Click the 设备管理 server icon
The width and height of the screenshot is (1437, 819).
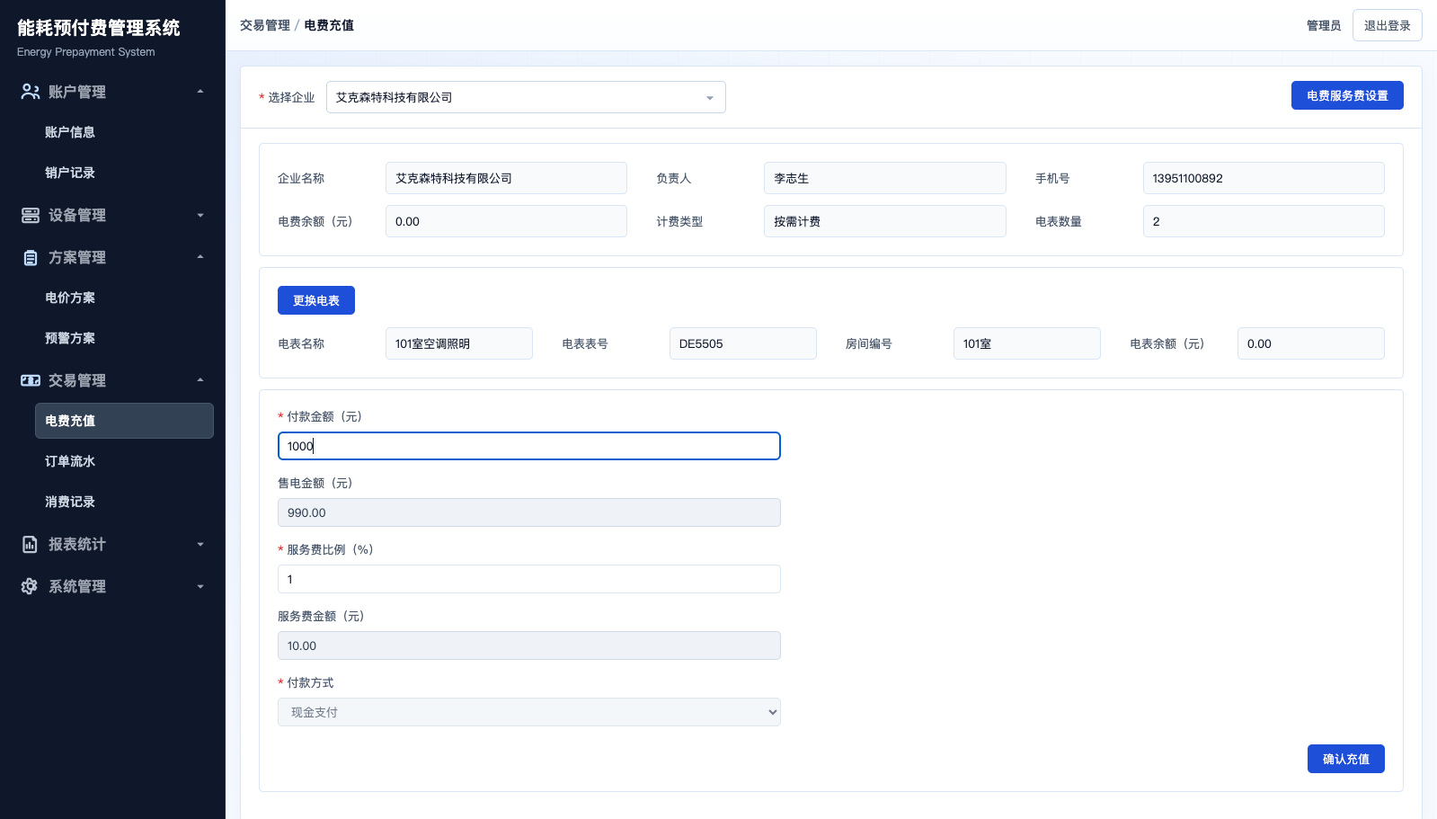click(x=30, y=215)
